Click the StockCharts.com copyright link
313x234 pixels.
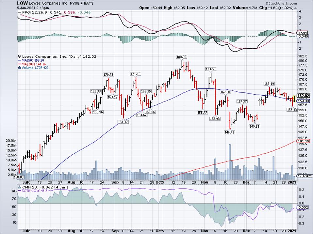click(x=281, y=3)
